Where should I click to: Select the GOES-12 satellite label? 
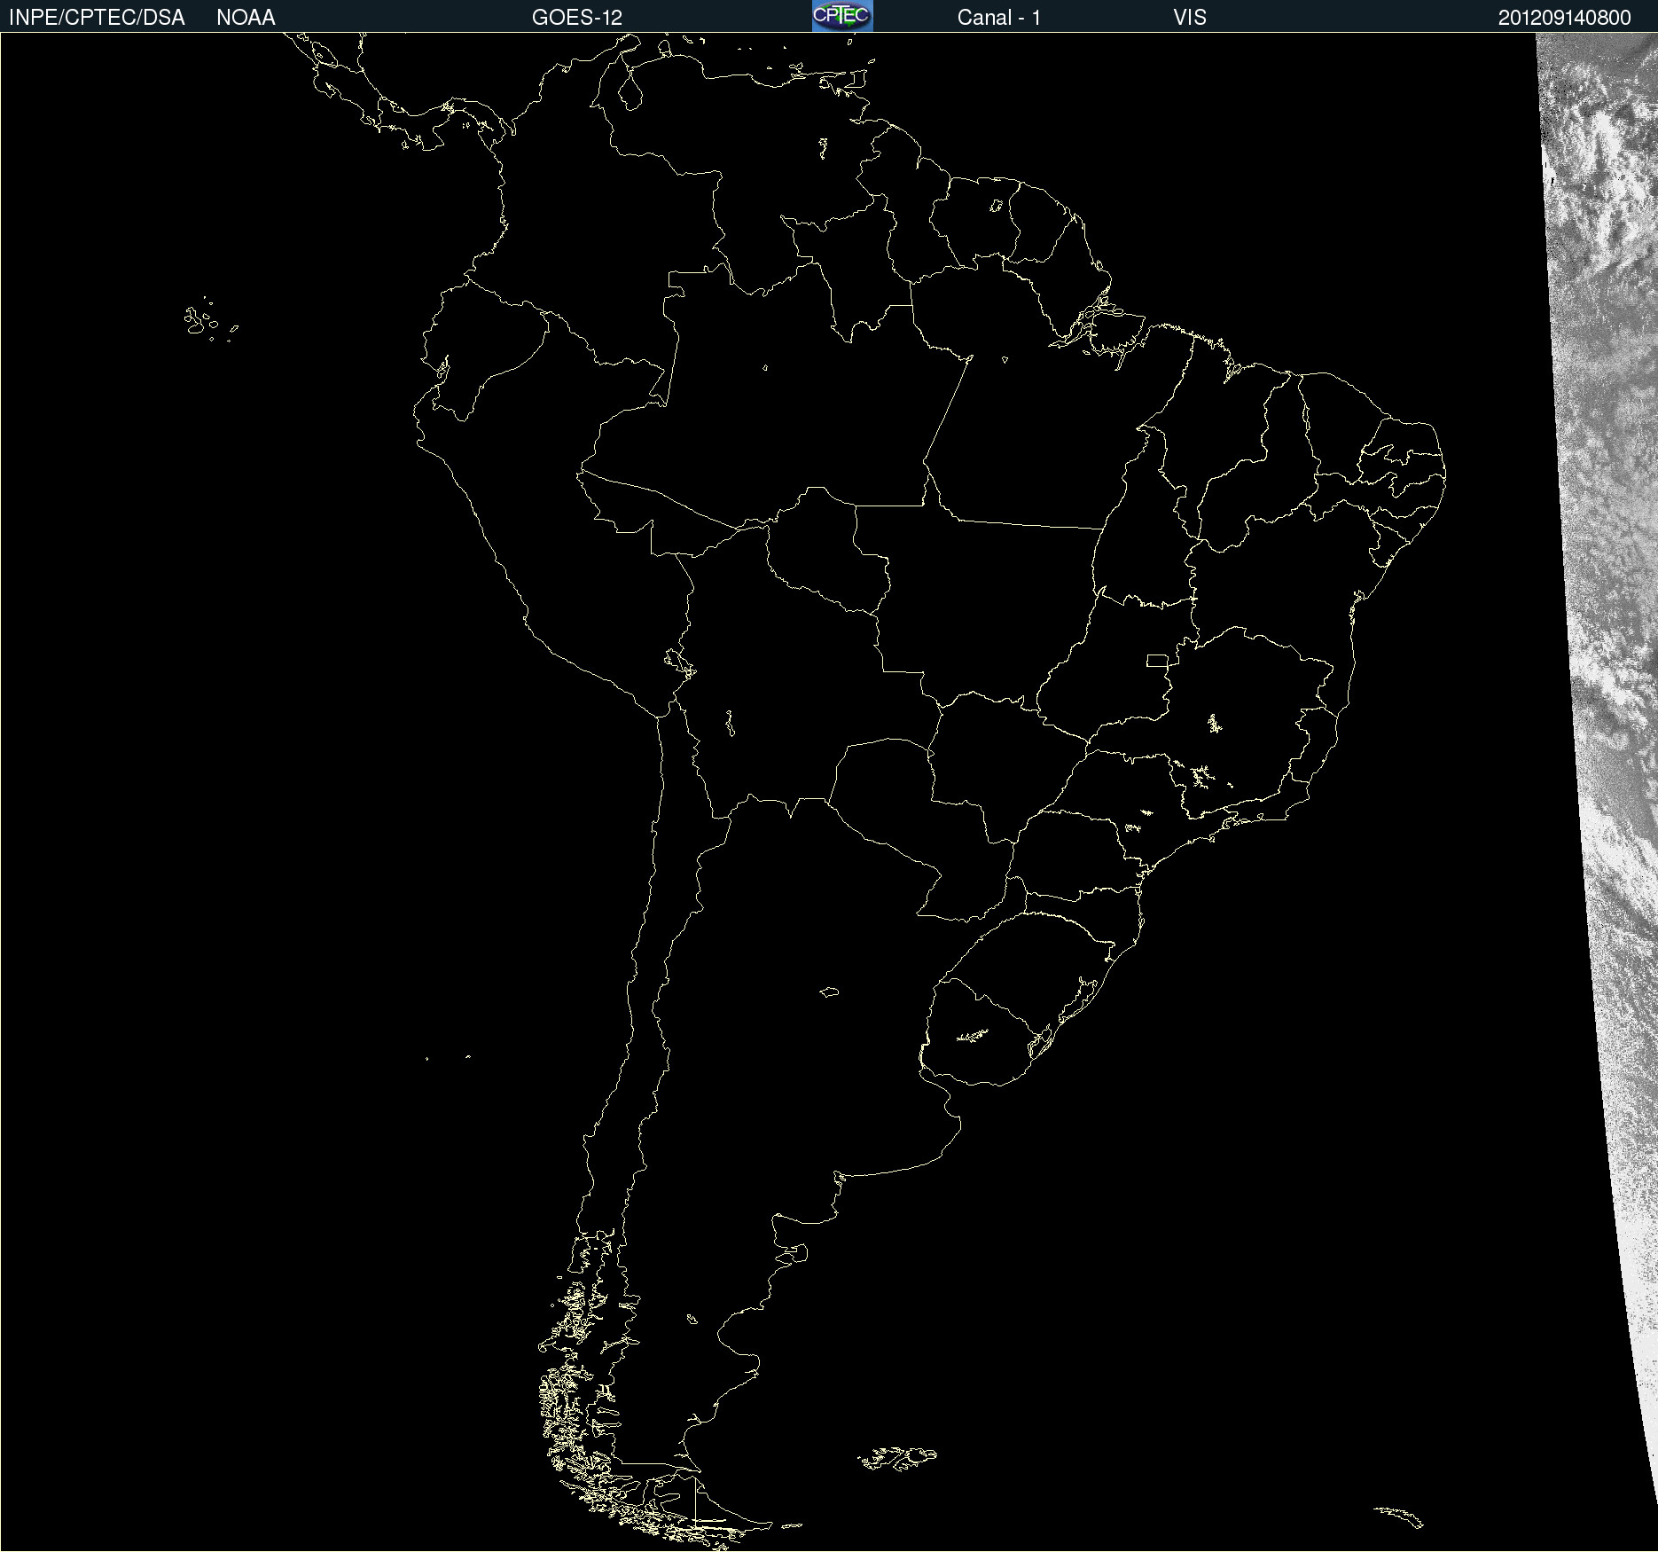pyautogui.click(x=577, y=18)
